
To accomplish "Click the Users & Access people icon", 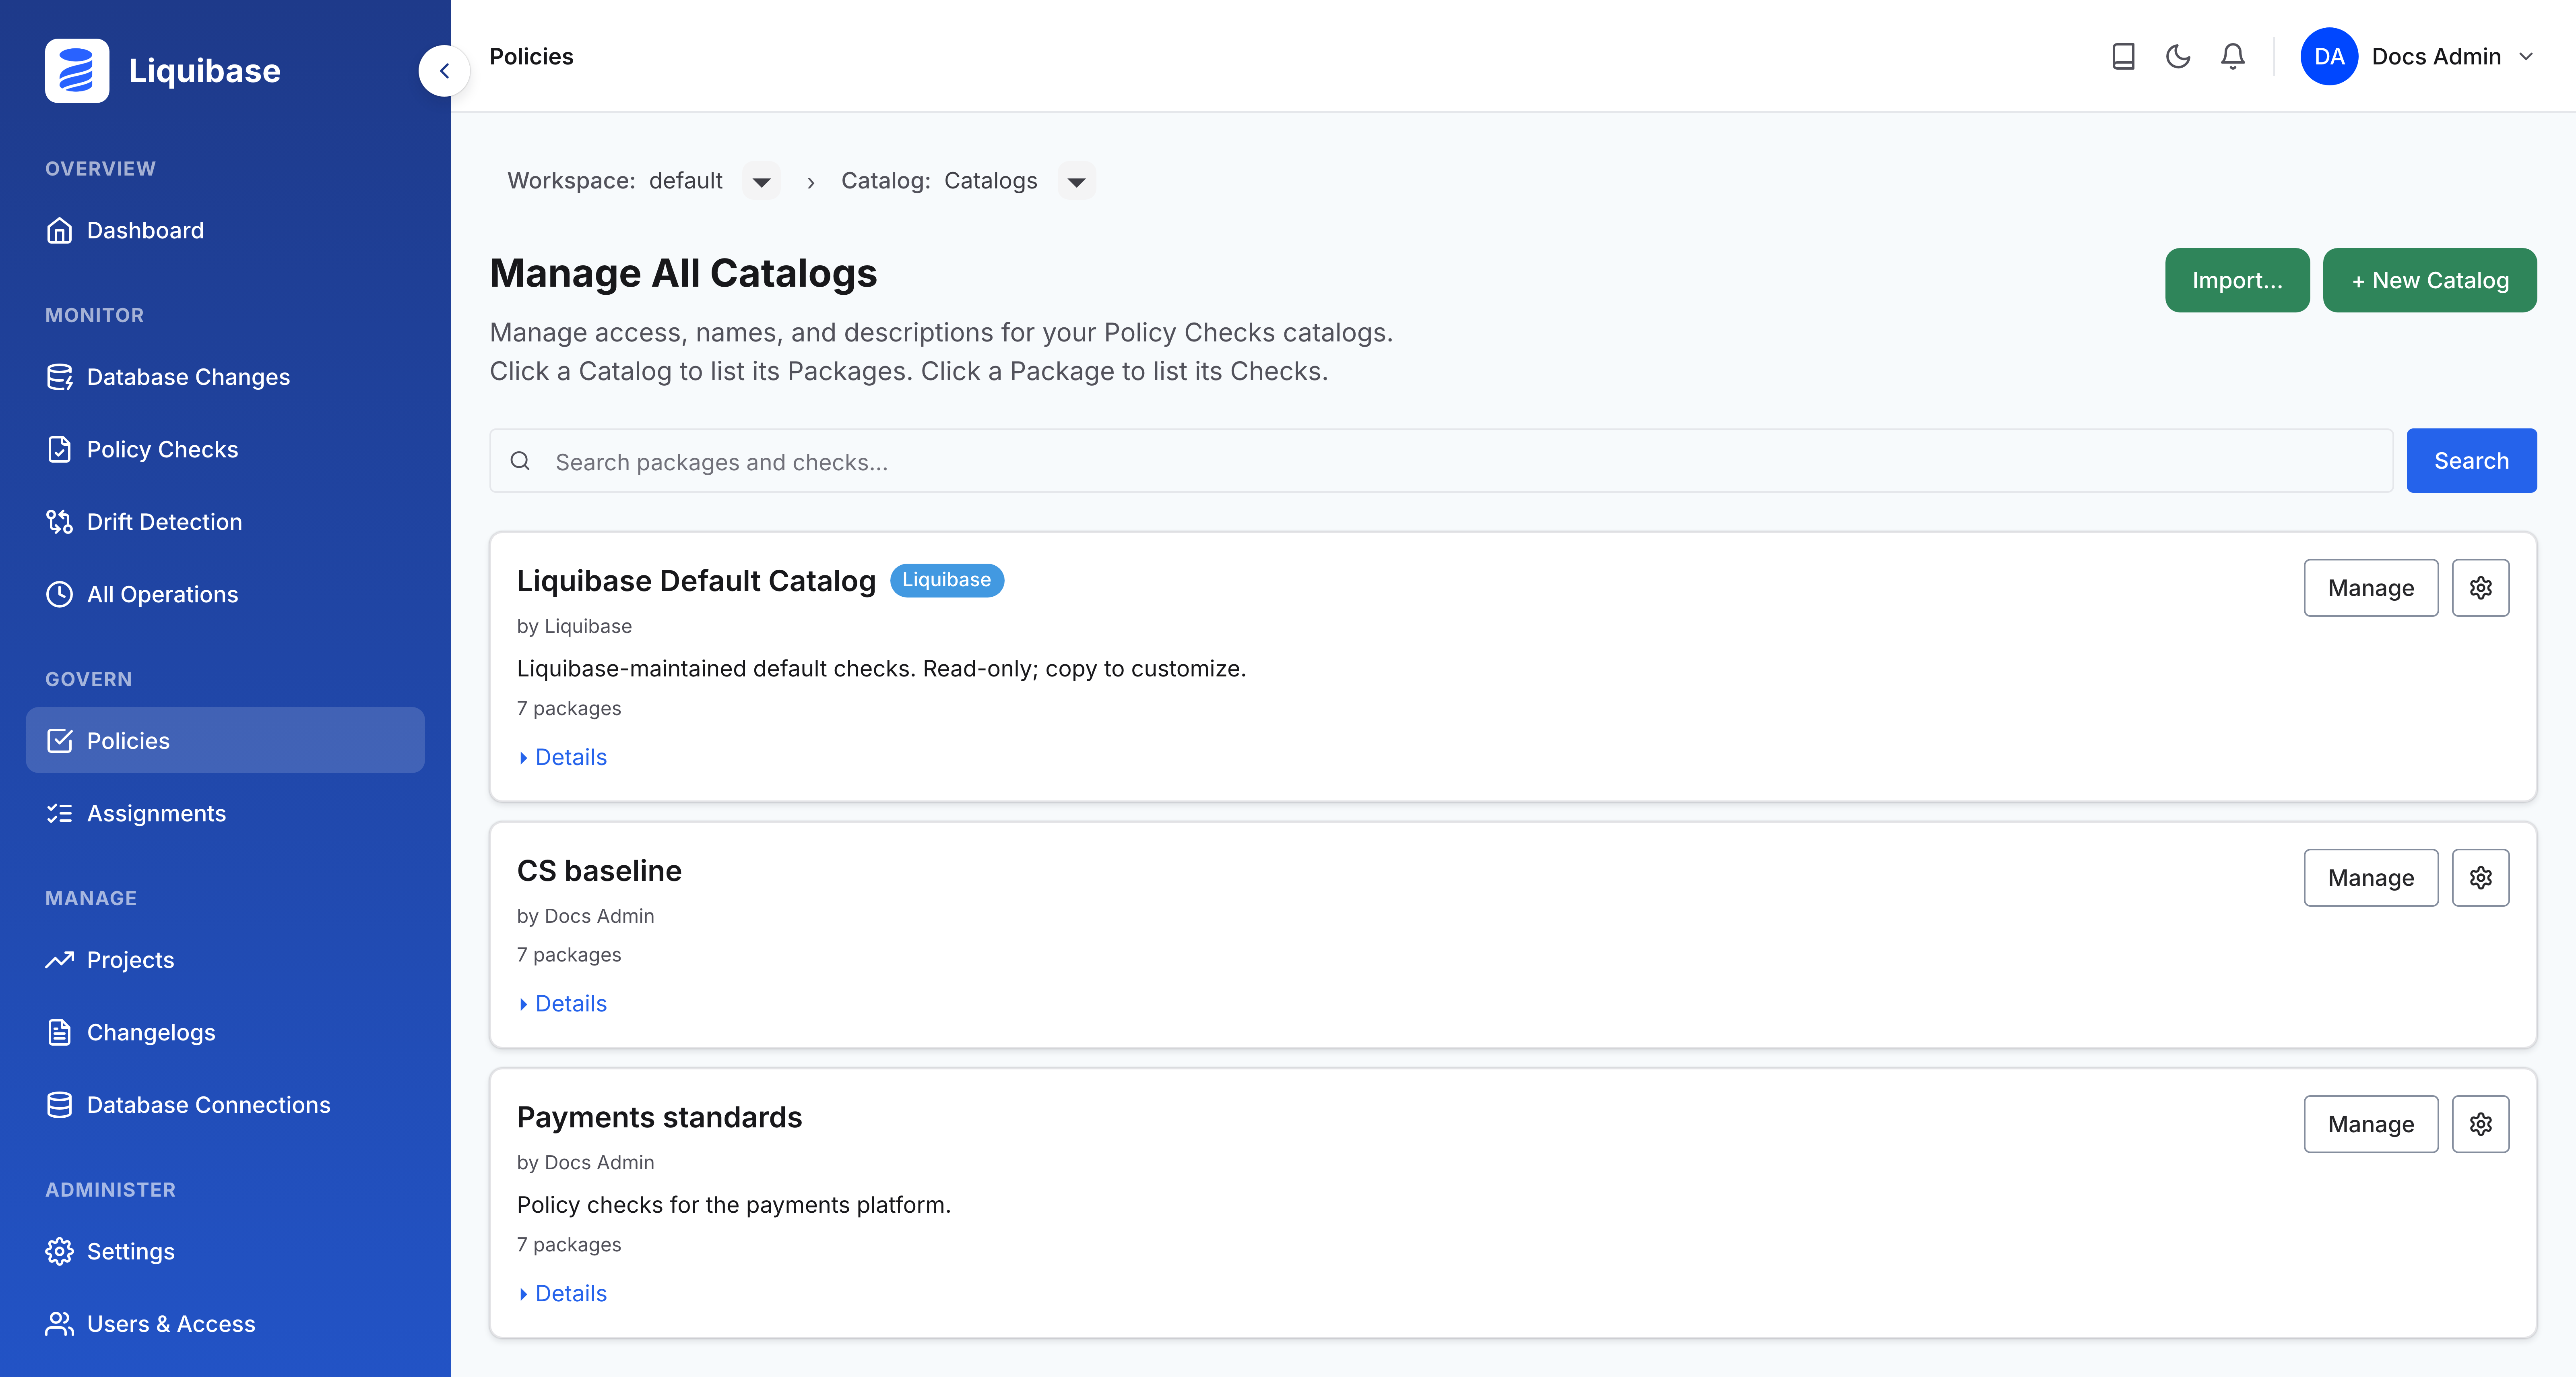I will click(x=60, y=1324).
